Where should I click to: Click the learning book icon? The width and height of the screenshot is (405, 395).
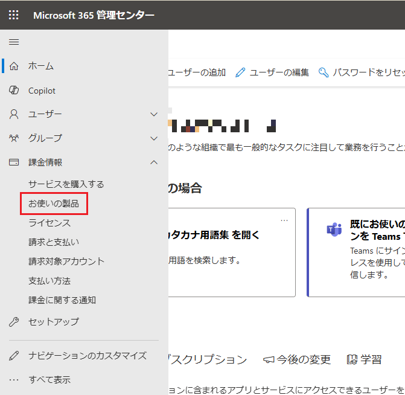[x=352, y=359]
